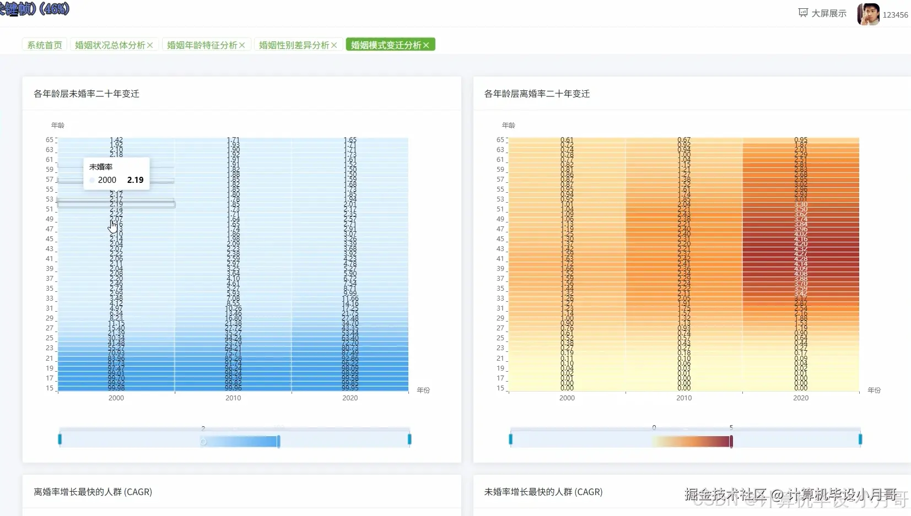Switch to the 婚姻状况总体分析 tab
The image size is (911, 516).
110,45
